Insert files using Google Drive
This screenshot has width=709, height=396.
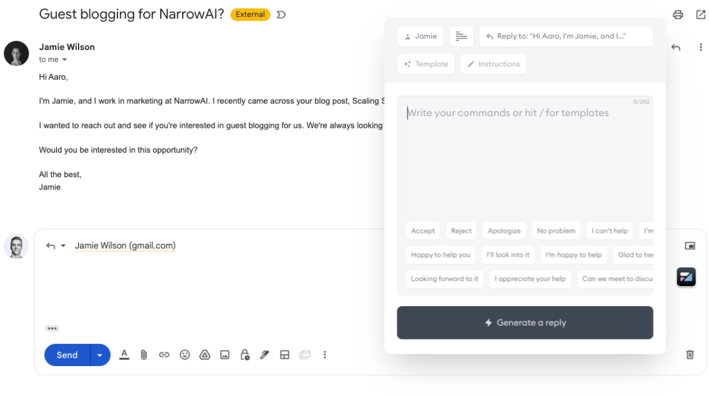pos(205,355)
